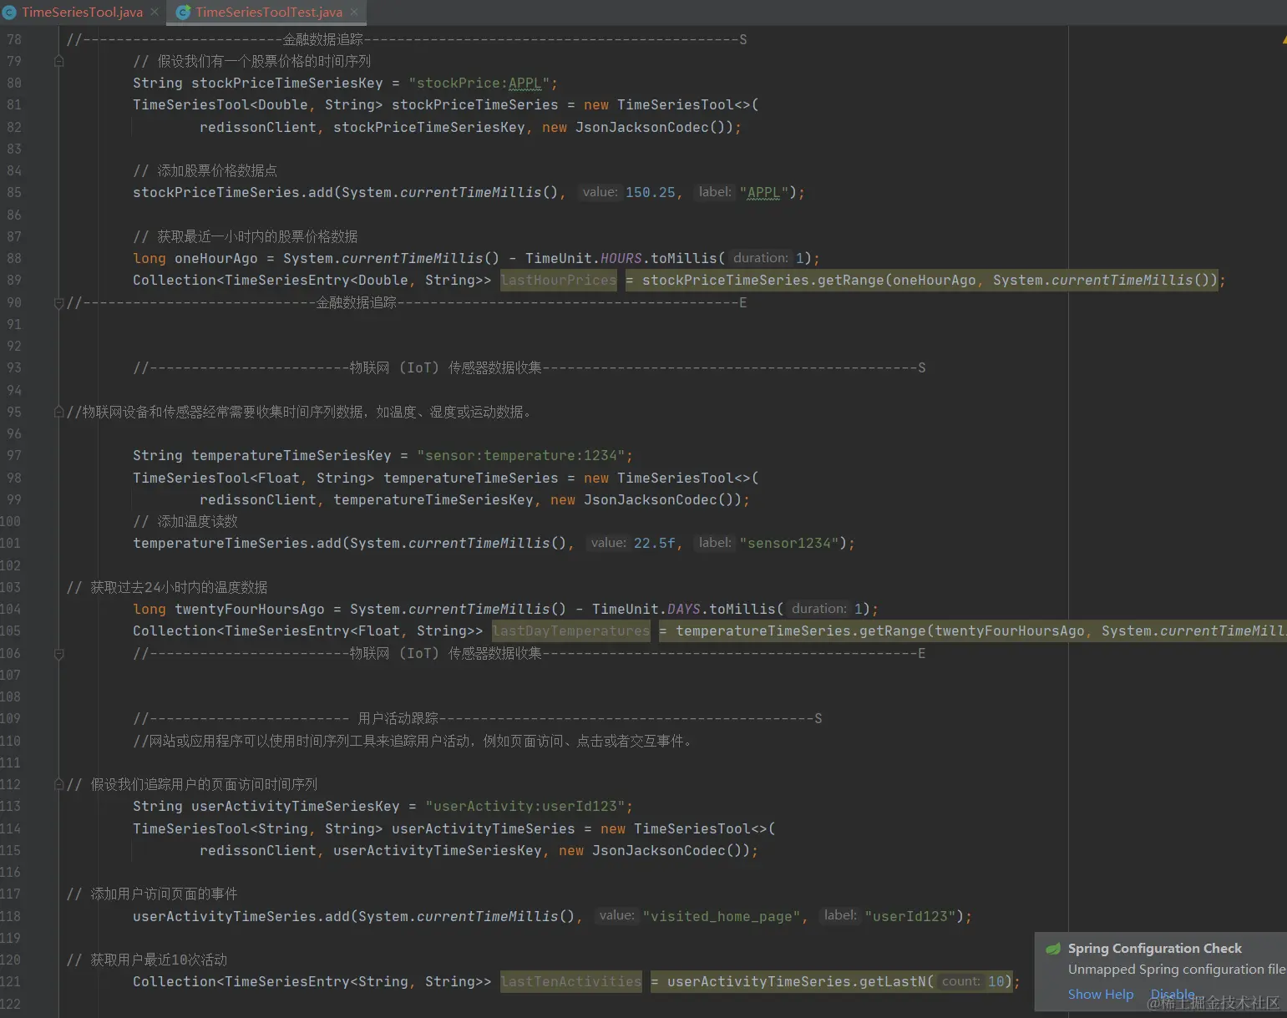The width and height of the screenshot is (1287, 1018).
Task: Click the highlighted variable lastDayTemperatures
Action: click(x=571, y=631)
